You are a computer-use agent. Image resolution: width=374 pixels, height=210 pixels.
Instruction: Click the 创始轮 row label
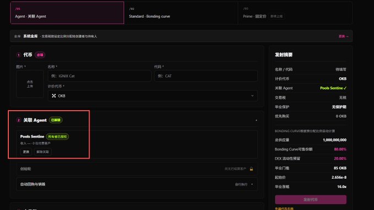click(x=25, y=169)
